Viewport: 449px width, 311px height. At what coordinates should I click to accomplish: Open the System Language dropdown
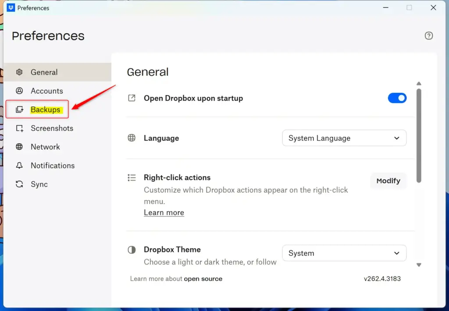(344, 138)
